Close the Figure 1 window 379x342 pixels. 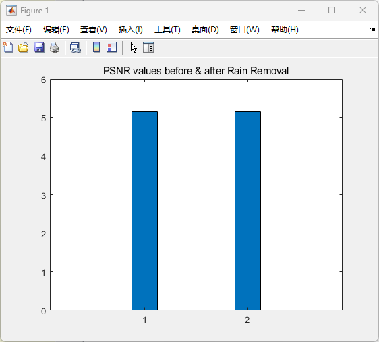(363, 10)
